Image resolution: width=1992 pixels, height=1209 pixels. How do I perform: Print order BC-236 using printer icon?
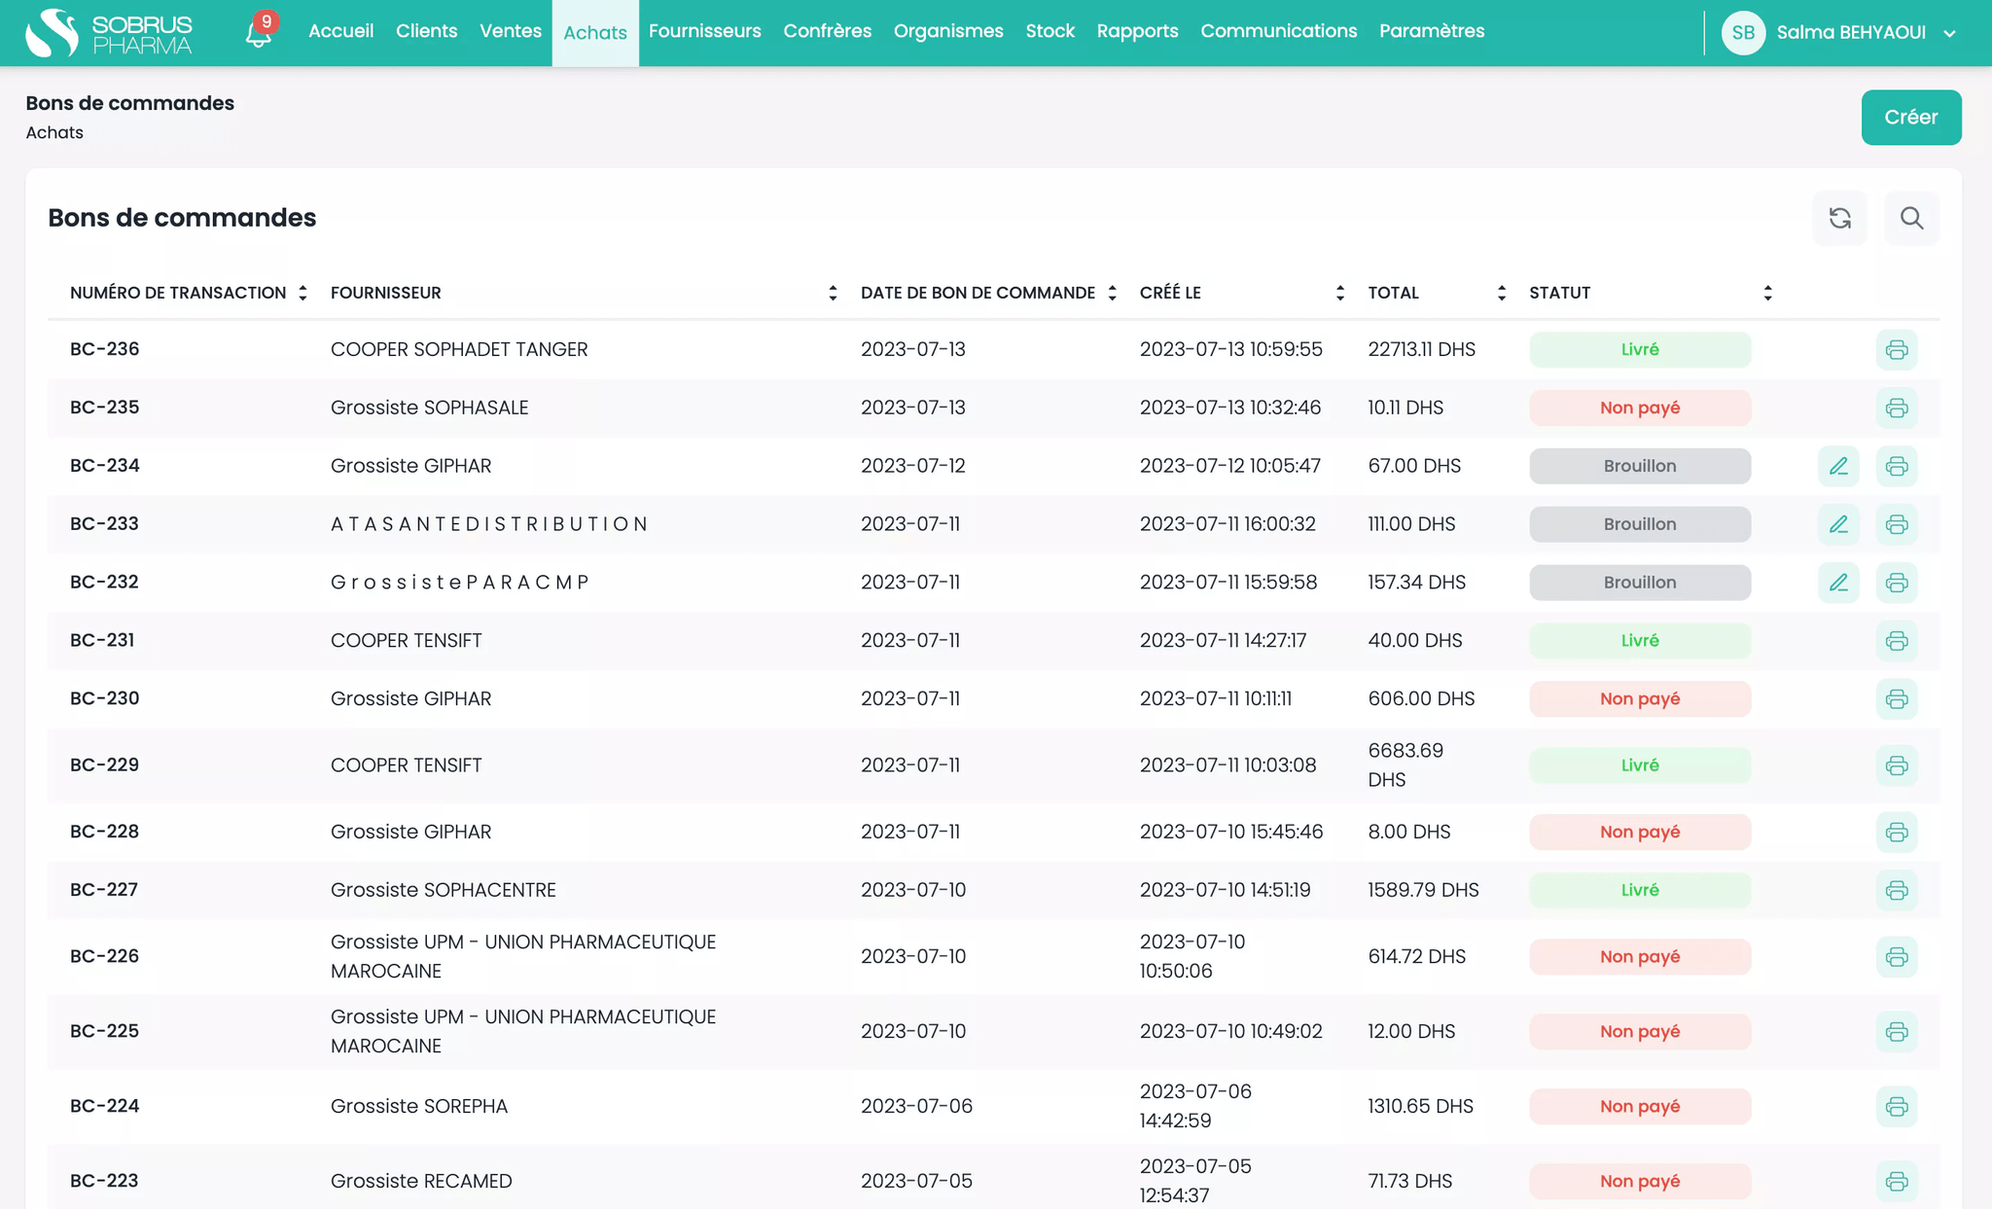[1897, 349]
